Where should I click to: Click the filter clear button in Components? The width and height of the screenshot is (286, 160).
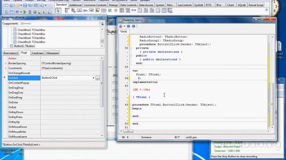pos(101,24)
